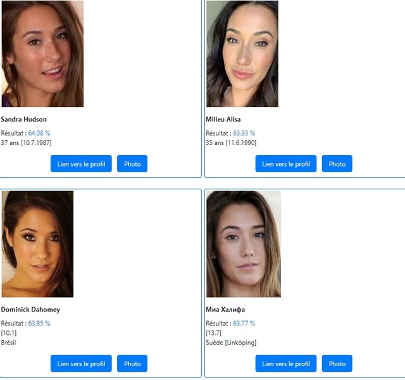Click the Dominick Dahomey name heading
The image size is (405, 380).
[x=30, y=310]
